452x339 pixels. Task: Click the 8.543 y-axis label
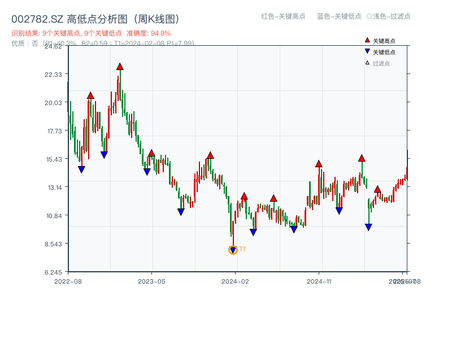click(x=53, y=244)
